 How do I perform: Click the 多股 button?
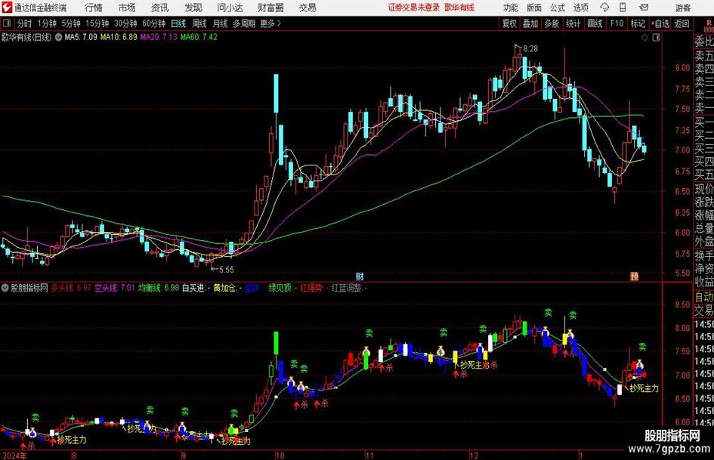[x=552, y=23]
